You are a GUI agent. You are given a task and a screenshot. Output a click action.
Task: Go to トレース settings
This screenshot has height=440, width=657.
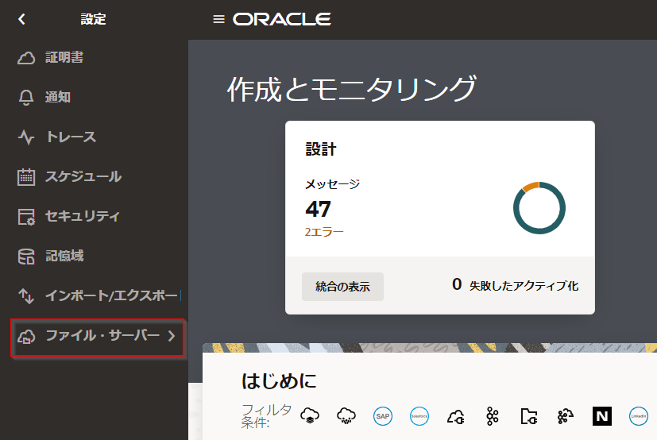[x=70, y=137]
